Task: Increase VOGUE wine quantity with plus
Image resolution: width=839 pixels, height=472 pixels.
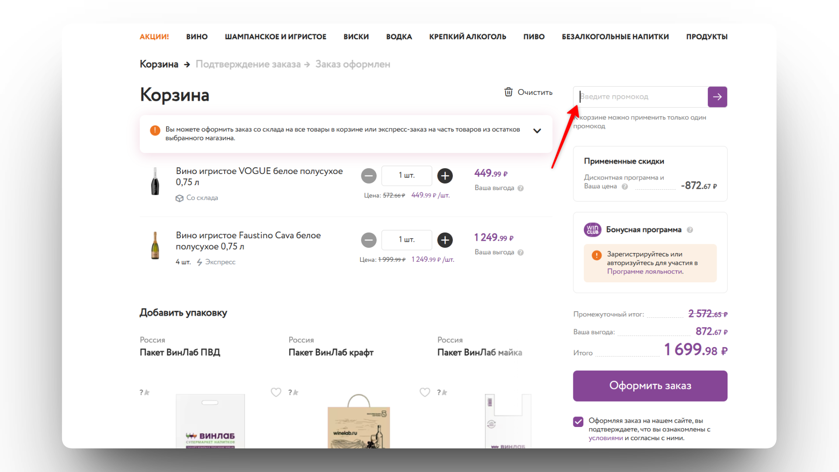Action: (x=445, y=176)
